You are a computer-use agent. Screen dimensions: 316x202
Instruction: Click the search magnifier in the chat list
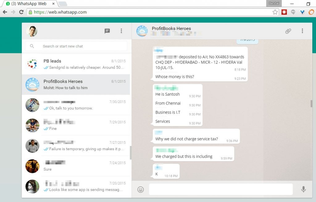(x=32, y=46)
